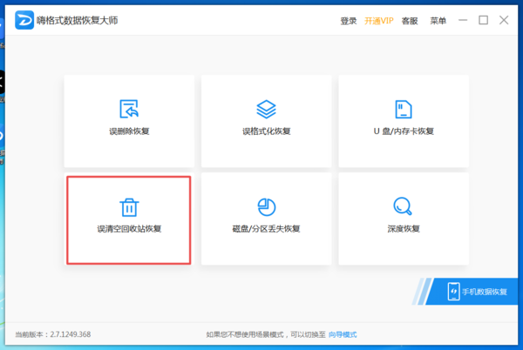The width and height of the screenshot is (523, 350).
Task: Open the 登录 login option
Action: tap(349, 20)
